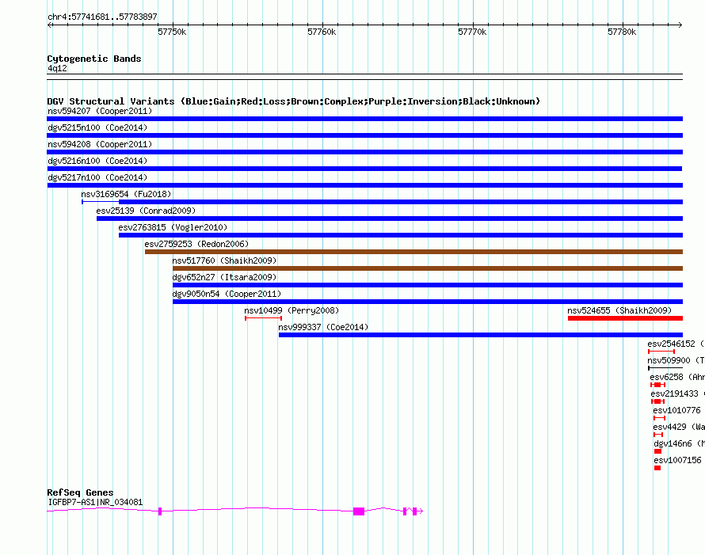
Task: Click the 57780k ruler tick label
Action: point(622,32)
